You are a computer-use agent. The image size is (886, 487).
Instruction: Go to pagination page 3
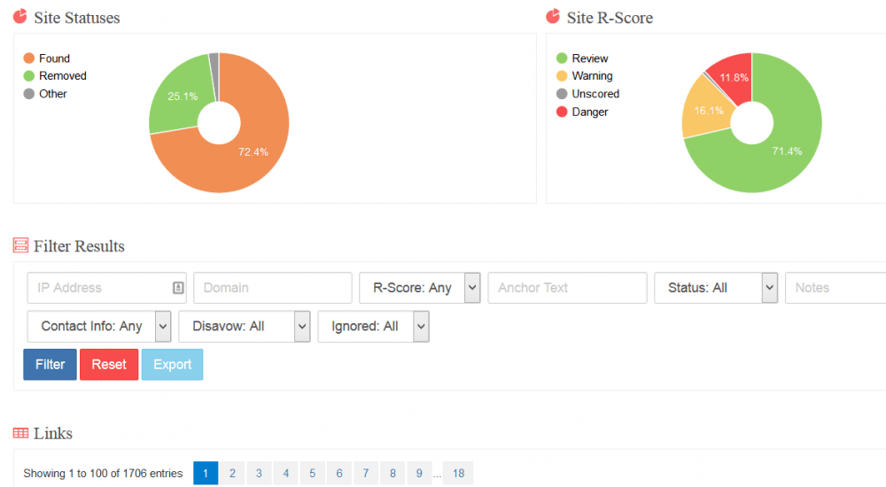[x=259, y=473]
